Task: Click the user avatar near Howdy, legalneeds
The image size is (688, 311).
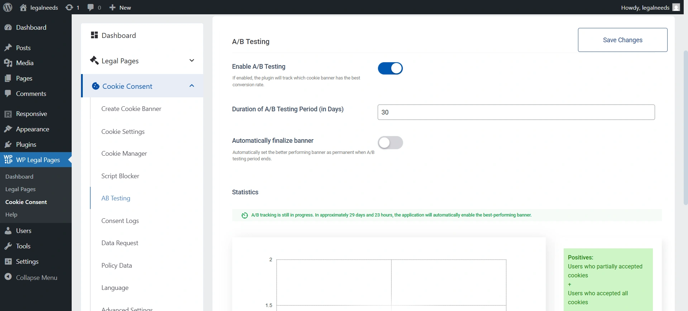Action: (676, 8)
